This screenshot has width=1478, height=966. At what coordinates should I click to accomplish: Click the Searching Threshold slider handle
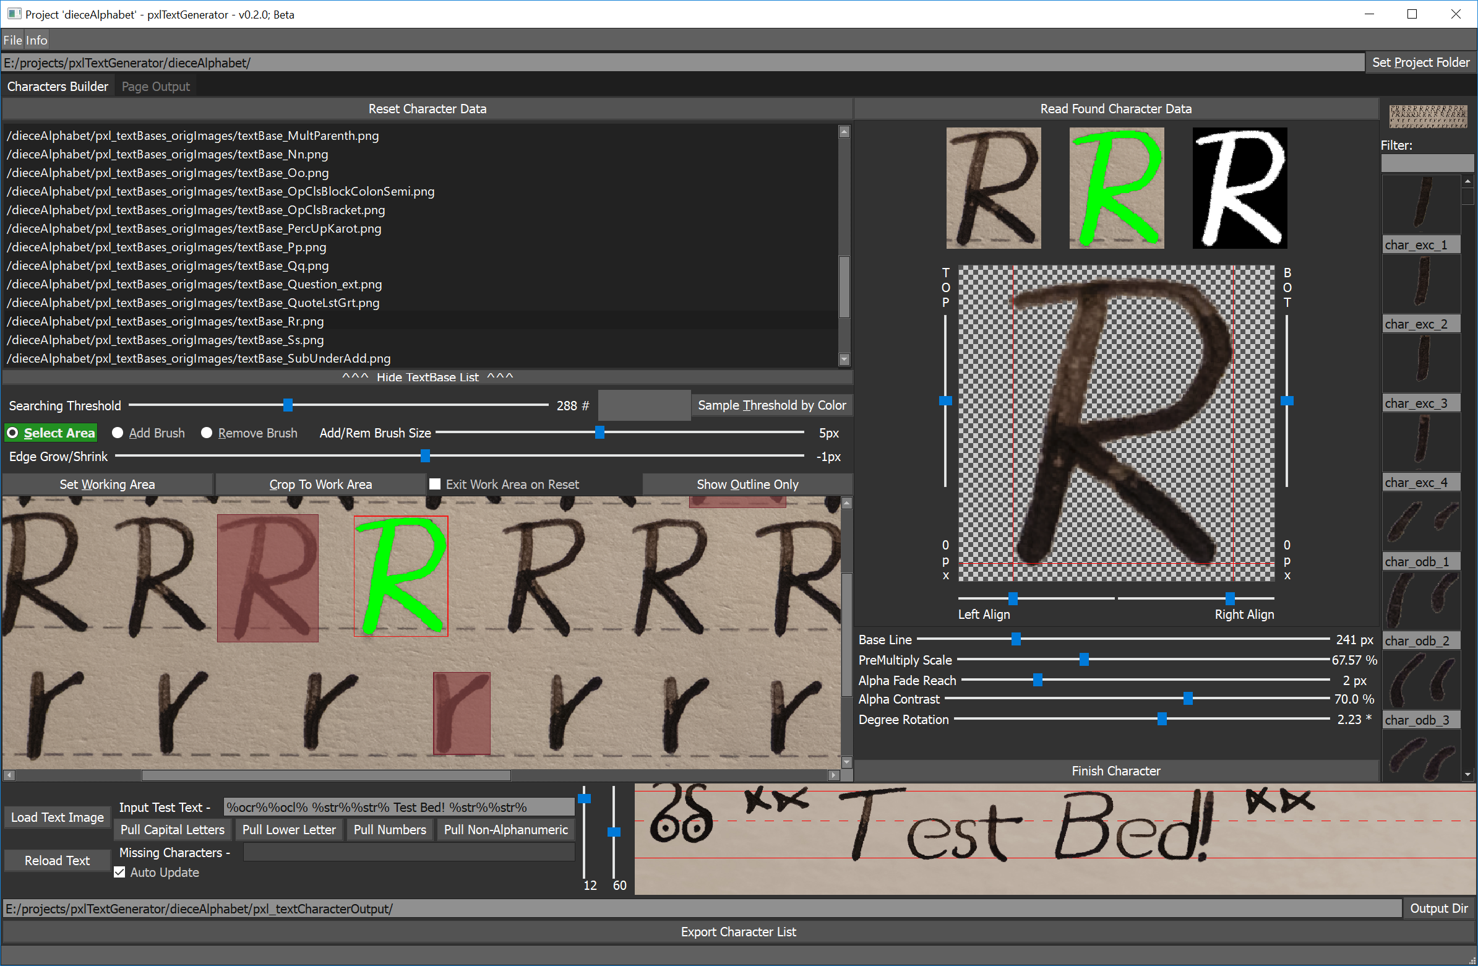288,405
